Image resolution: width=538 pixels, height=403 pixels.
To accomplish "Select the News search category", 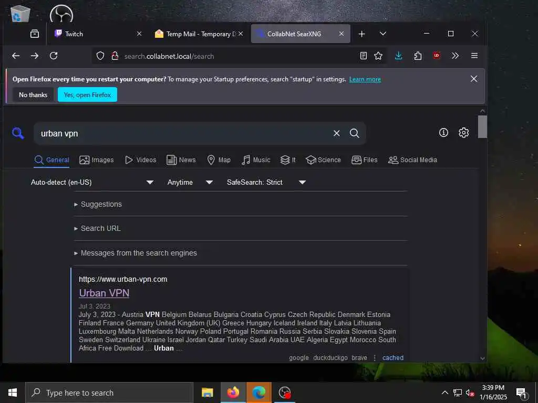I will pyautogui.click(x=181, y=160).
